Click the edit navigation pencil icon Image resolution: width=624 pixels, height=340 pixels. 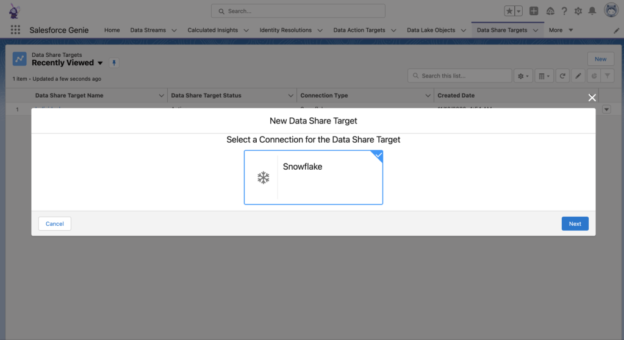617,31
